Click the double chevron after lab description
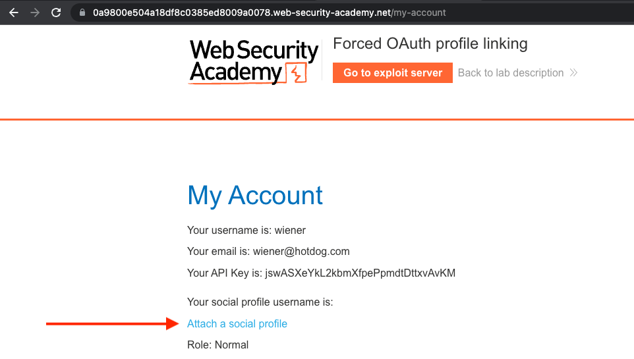634x359 pixels. pos(573,73)
